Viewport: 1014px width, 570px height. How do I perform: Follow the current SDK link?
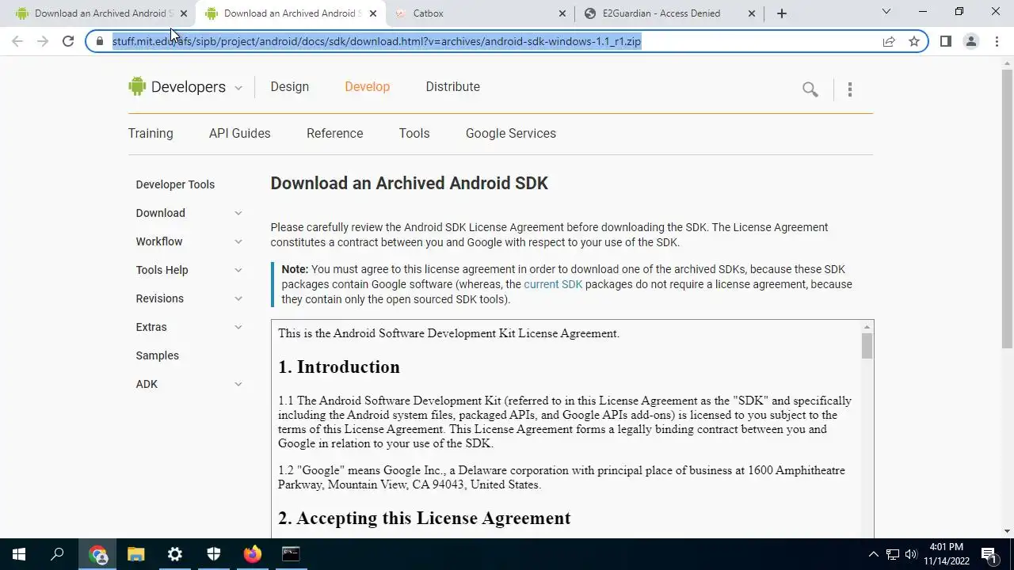point(553,284)
